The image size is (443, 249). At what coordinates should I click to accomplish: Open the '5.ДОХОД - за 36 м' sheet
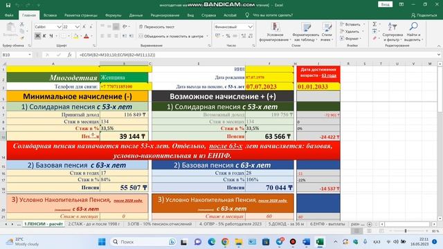(x=286, y=224)
